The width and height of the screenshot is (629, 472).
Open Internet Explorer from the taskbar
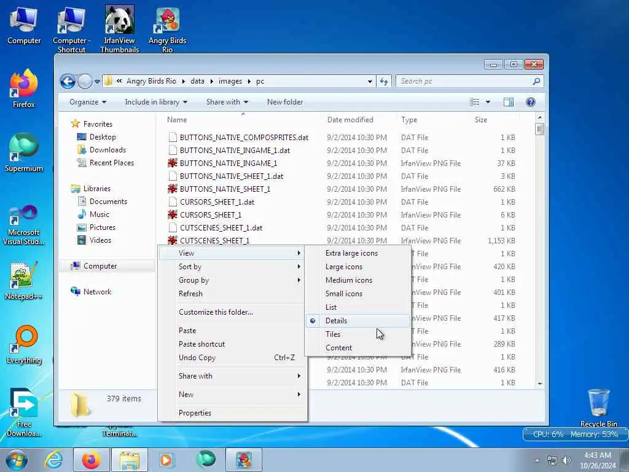coord(53,460)
